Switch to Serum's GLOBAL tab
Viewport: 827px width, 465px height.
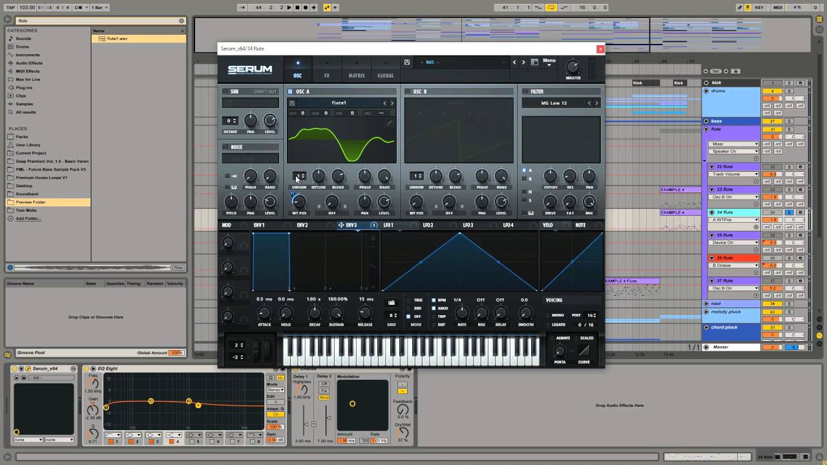pyautogui.click(x=386, y=69)
